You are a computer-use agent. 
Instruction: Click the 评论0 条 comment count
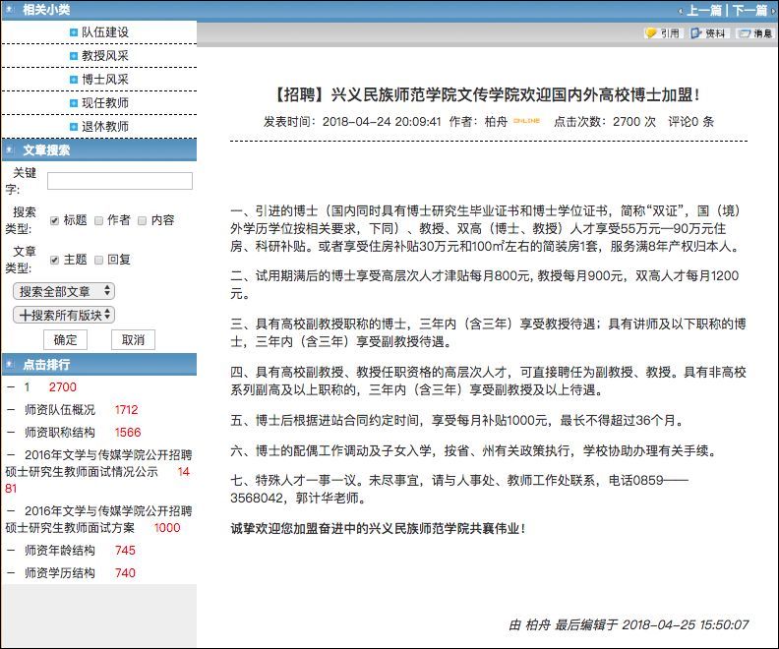(x=691, y=122)
